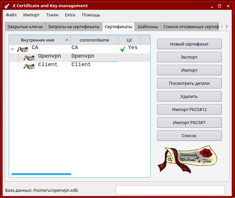This screenshot has height=198, width=235.
Task: Sort by Внутреннее имя column header
Action: pos(38,40)
